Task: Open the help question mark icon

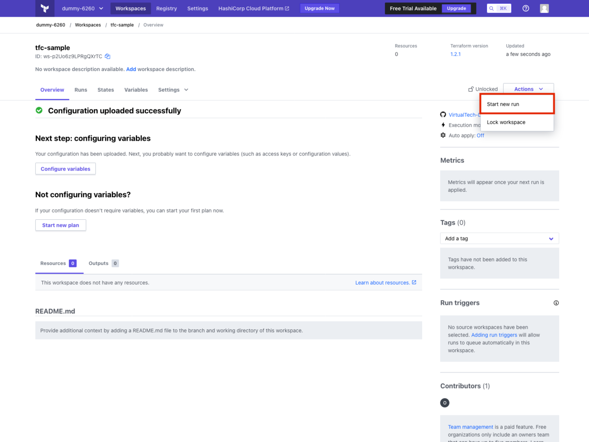Action: click(x=526, y=8)
